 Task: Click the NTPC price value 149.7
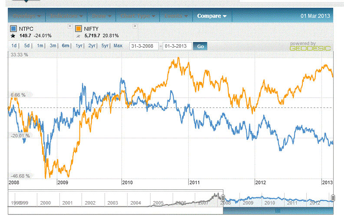point(25,36)
